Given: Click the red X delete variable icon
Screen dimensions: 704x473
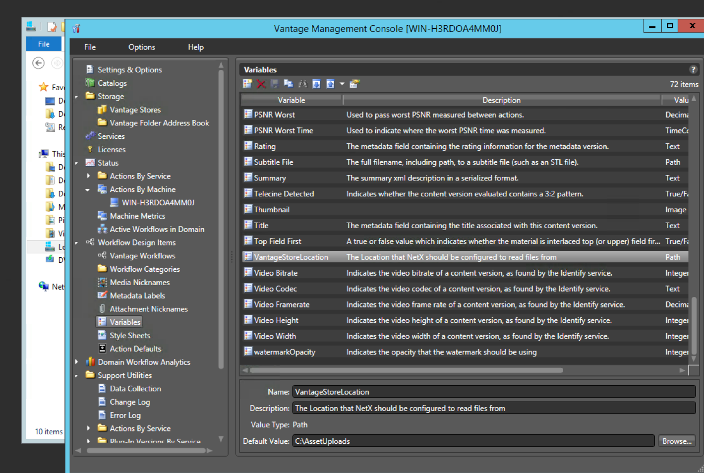Looking at the screenshot, I should pyautogui.click(x=261, y=84).
